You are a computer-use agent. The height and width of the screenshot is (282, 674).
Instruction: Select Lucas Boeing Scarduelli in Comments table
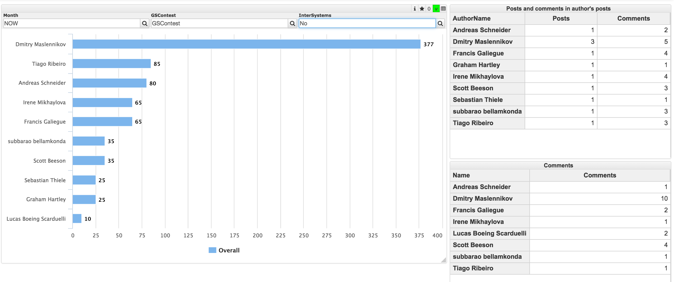(x=489, y=233)
